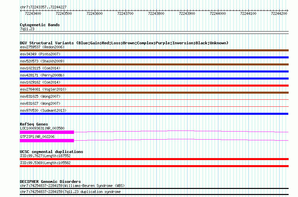Click the brown bar under nsv520573
Viewport: 298px width, 197px height.
(x=154, y=64)
